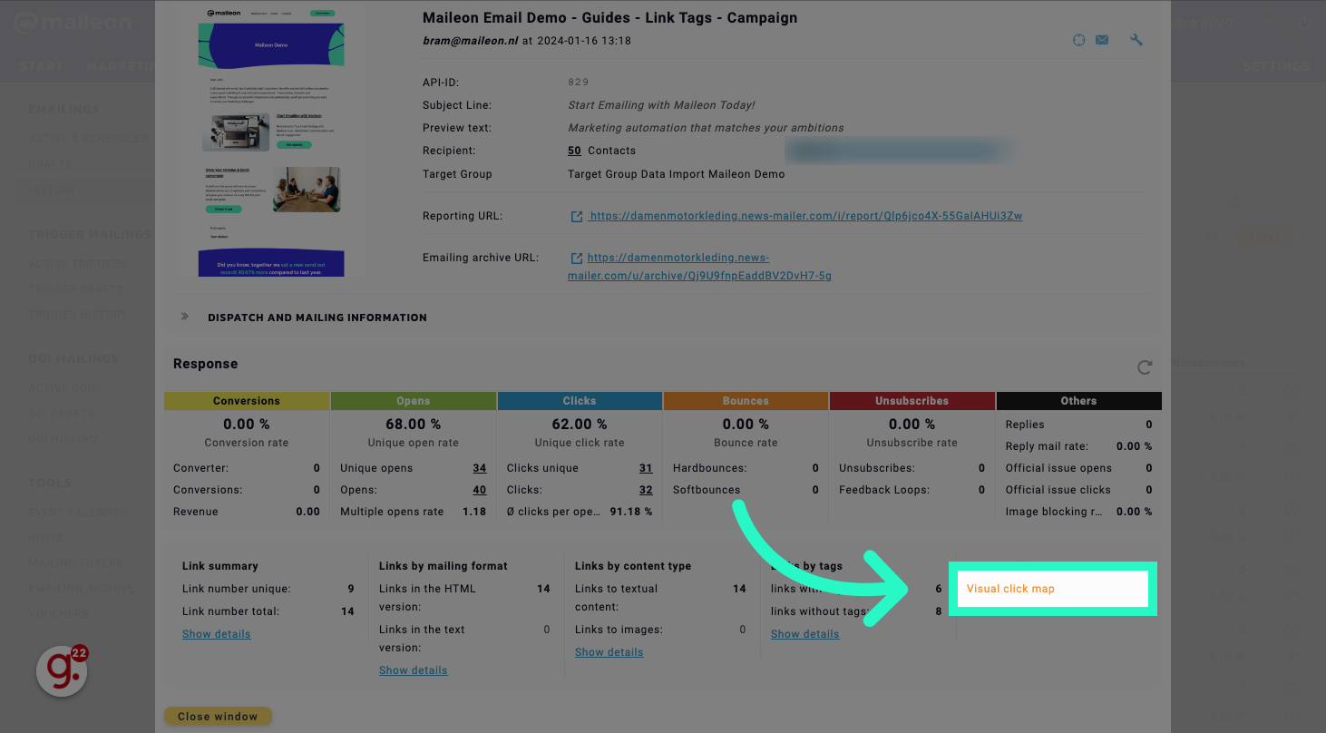Open the emailing archive URL link
This screenshot has height=733, width=1326.
coord(699,267)
